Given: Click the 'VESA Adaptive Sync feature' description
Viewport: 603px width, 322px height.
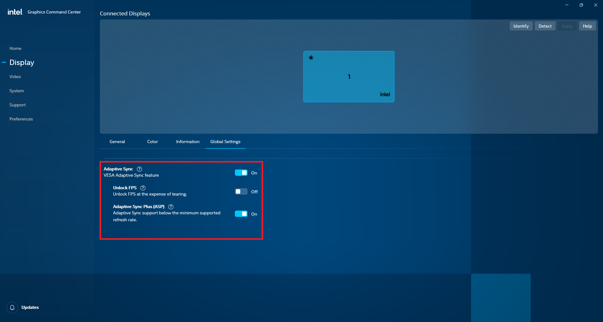Looking at the screenshot, I should pos(131,175).
